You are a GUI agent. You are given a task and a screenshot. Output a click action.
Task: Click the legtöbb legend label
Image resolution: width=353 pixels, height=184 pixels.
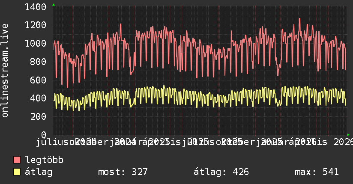click(44, 160)
